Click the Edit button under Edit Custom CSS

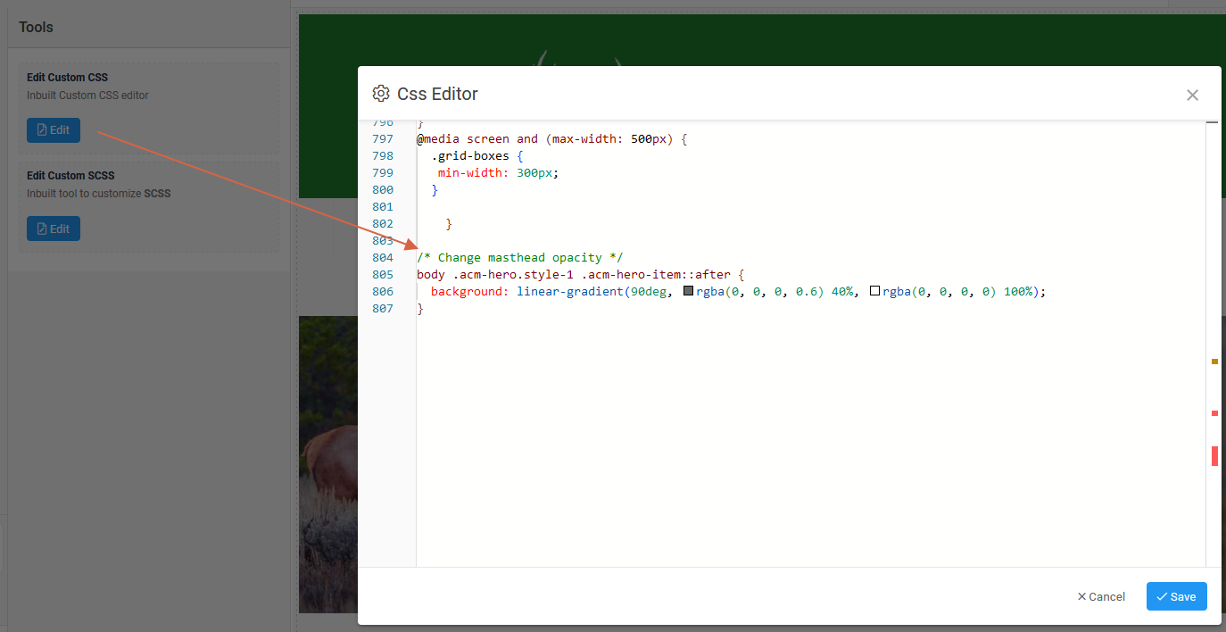click(x=54, y=130)
